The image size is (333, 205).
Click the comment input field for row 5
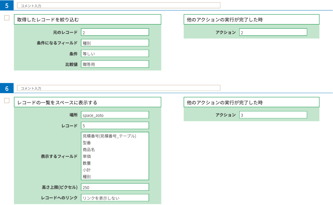119,6
